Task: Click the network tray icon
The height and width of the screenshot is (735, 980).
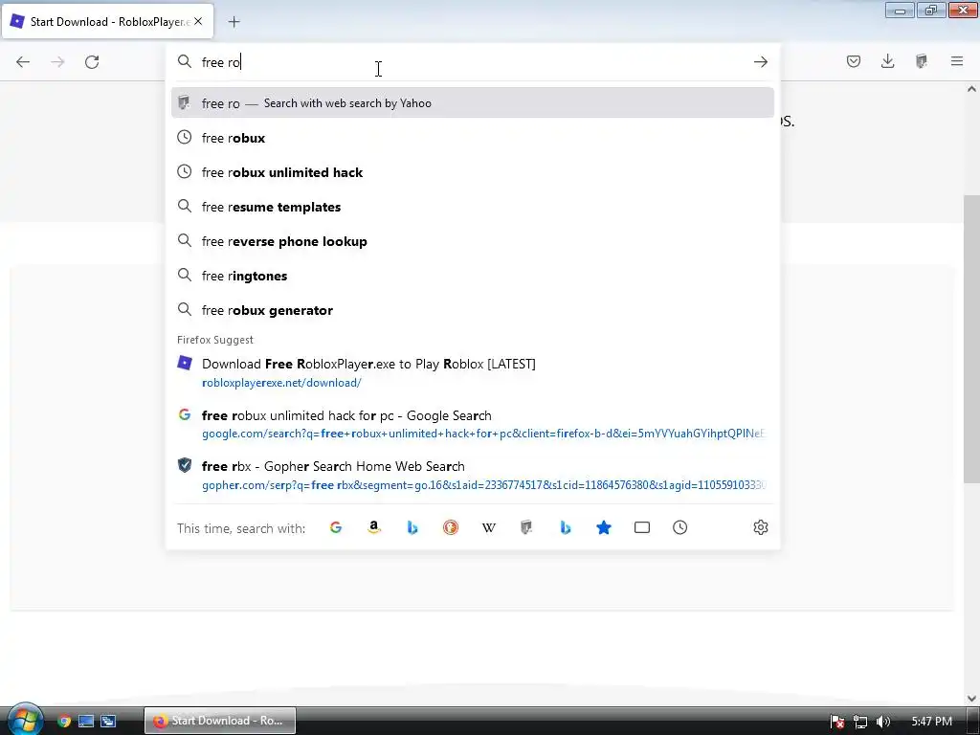Action: tap(860, 722)
